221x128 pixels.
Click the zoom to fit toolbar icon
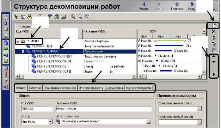87,17
